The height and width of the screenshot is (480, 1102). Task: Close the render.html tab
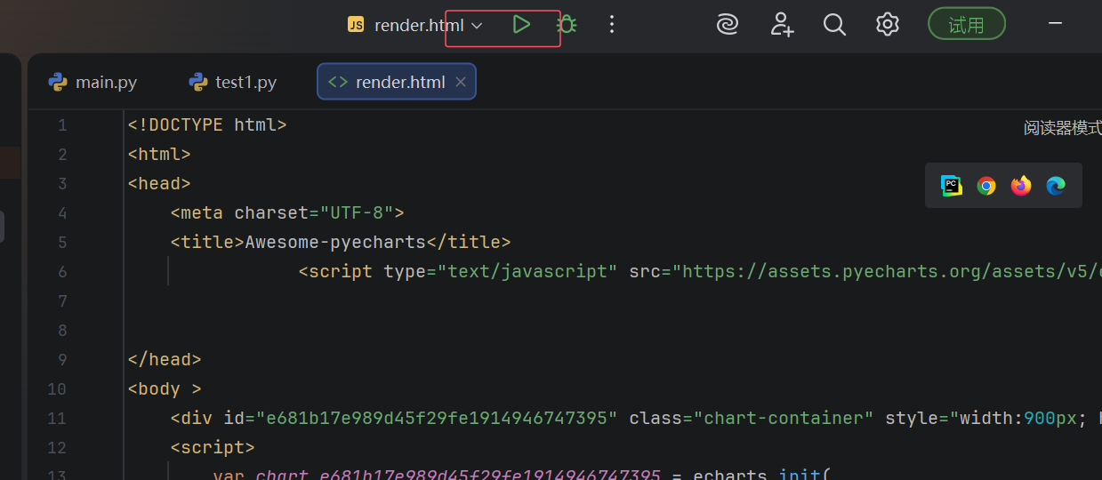click(x=461, y=83)
